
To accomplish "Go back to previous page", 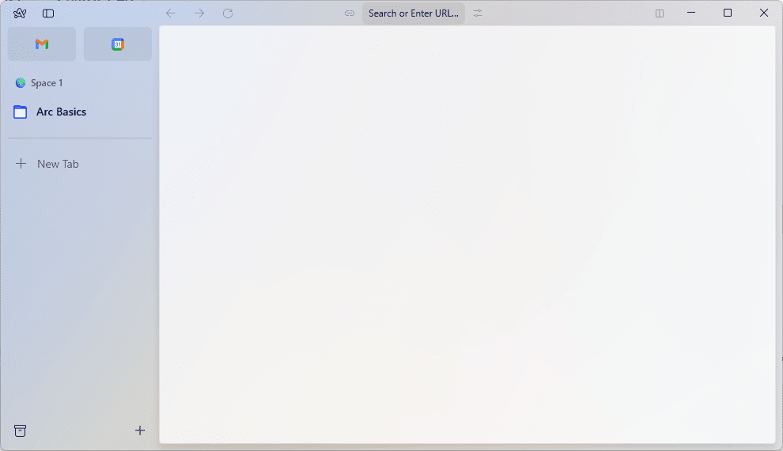I will tap(171, 13).
